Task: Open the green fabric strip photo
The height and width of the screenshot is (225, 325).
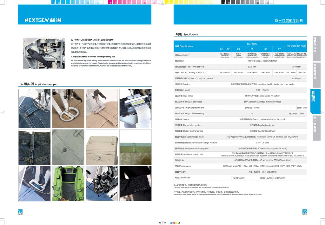Action: coord(136,147)
